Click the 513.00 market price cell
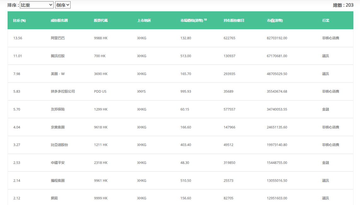The image size is (360, 205). point(186,56)
